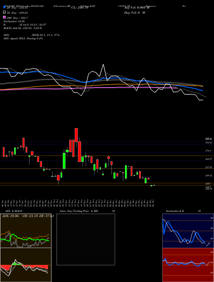Click the magenta 200 Day legend swatch
214x282 pixels.
click(x=4, y=17)
